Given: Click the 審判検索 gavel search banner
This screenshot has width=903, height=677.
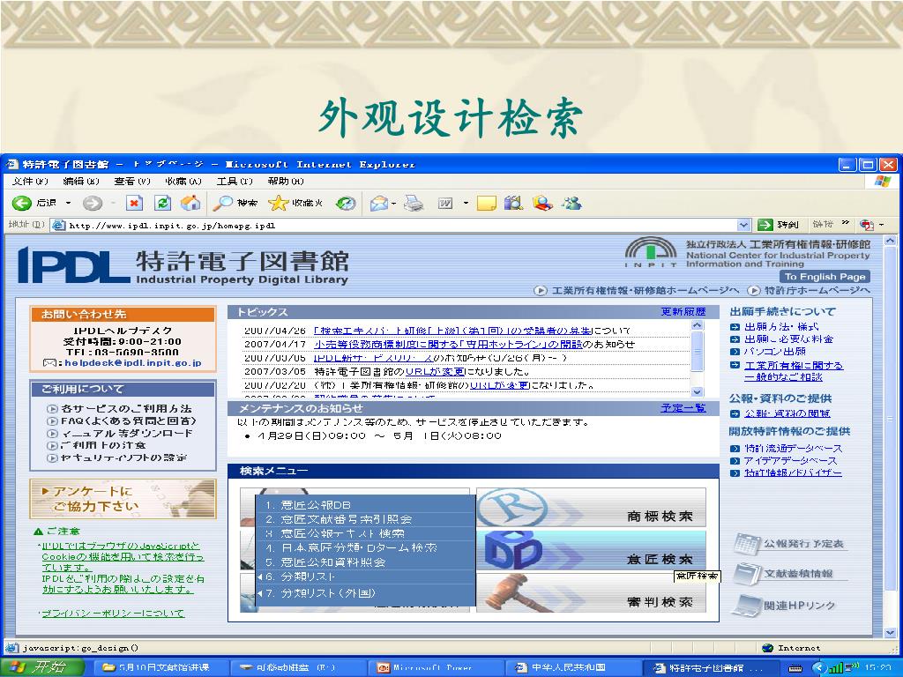Looking at the screenshot, I should point(591,593).
